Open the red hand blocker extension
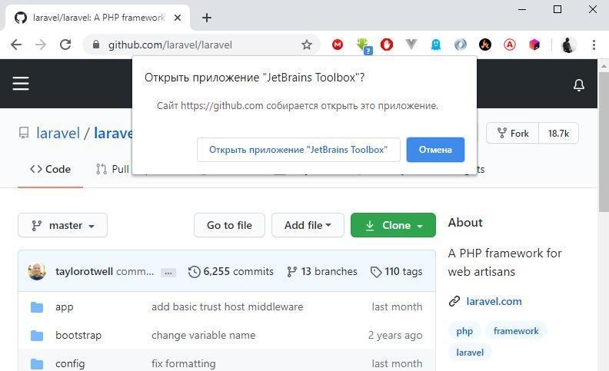Viewport: 609px width, 371px height. (387, 45)
